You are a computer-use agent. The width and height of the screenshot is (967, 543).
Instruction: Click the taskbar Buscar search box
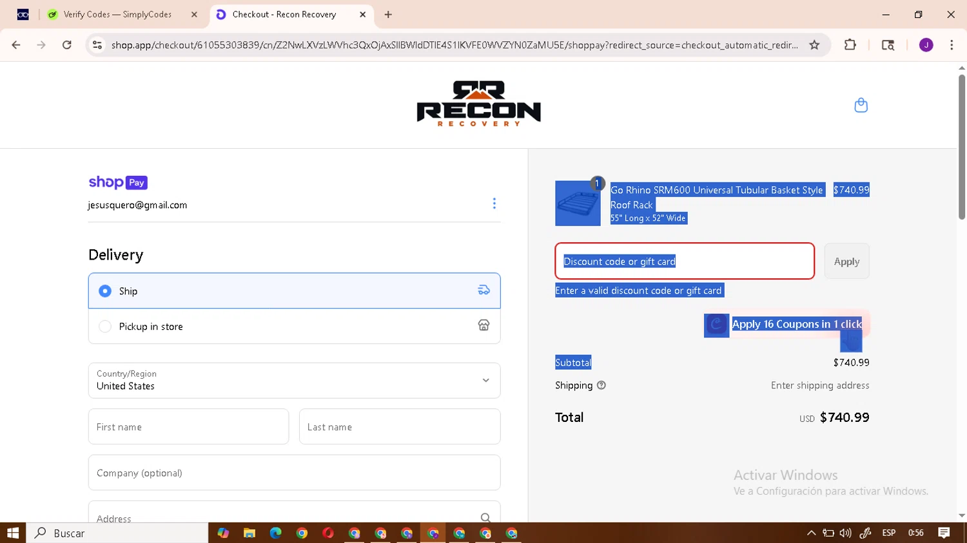point(117,533)
